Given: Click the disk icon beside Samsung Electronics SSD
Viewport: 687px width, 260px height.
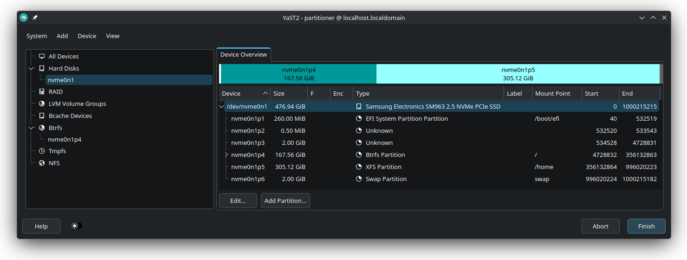Looking at the screenshot, I should [x=359, y=107].
